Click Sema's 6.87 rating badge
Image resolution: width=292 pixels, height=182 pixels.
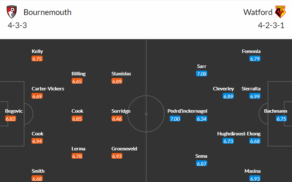click(201, 163)
